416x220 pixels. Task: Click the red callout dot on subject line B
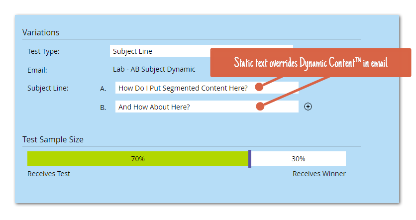(x=259, y=106)
